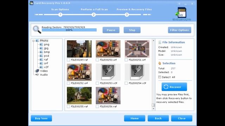Select the psd tree item label
The height and width of the screenshot is (126, 225).
click(46, 56)
